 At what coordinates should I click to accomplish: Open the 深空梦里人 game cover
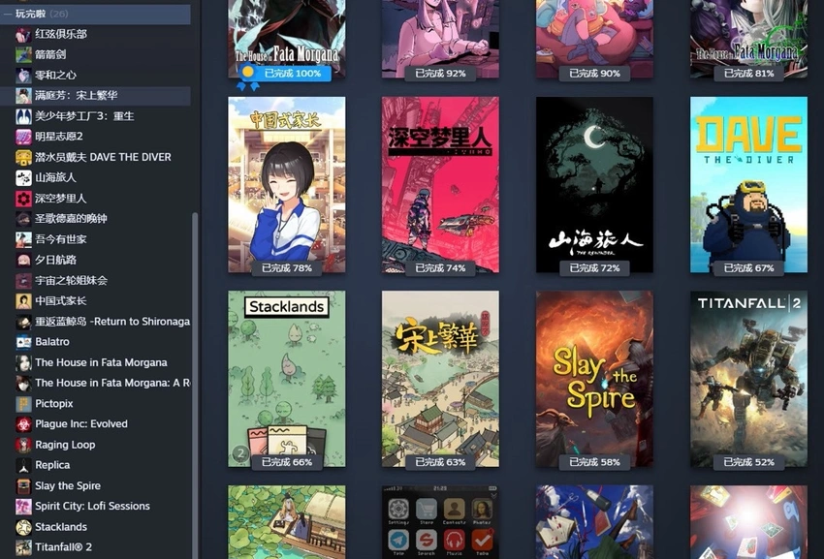pos(440,184)
